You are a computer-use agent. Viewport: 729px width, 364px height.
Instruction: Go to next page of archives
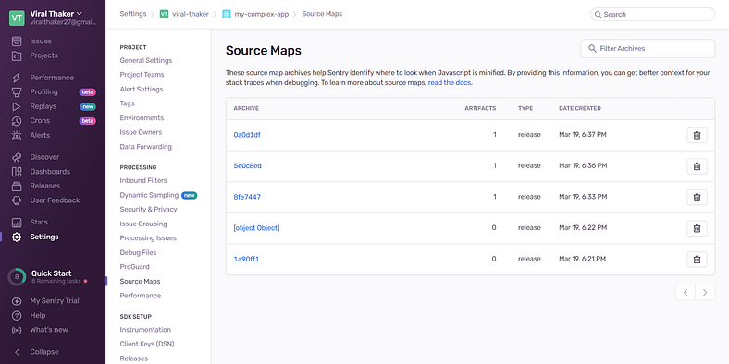(705, 293)
